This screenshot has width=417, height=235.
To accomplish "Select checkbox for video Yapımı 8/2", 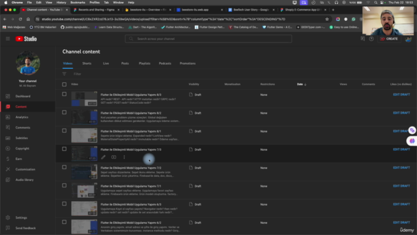I will [x=65, y=112].
